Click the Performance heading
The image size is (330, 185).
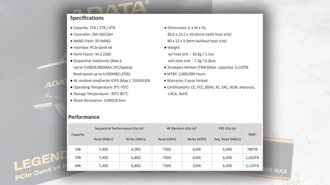pos(84,117)
